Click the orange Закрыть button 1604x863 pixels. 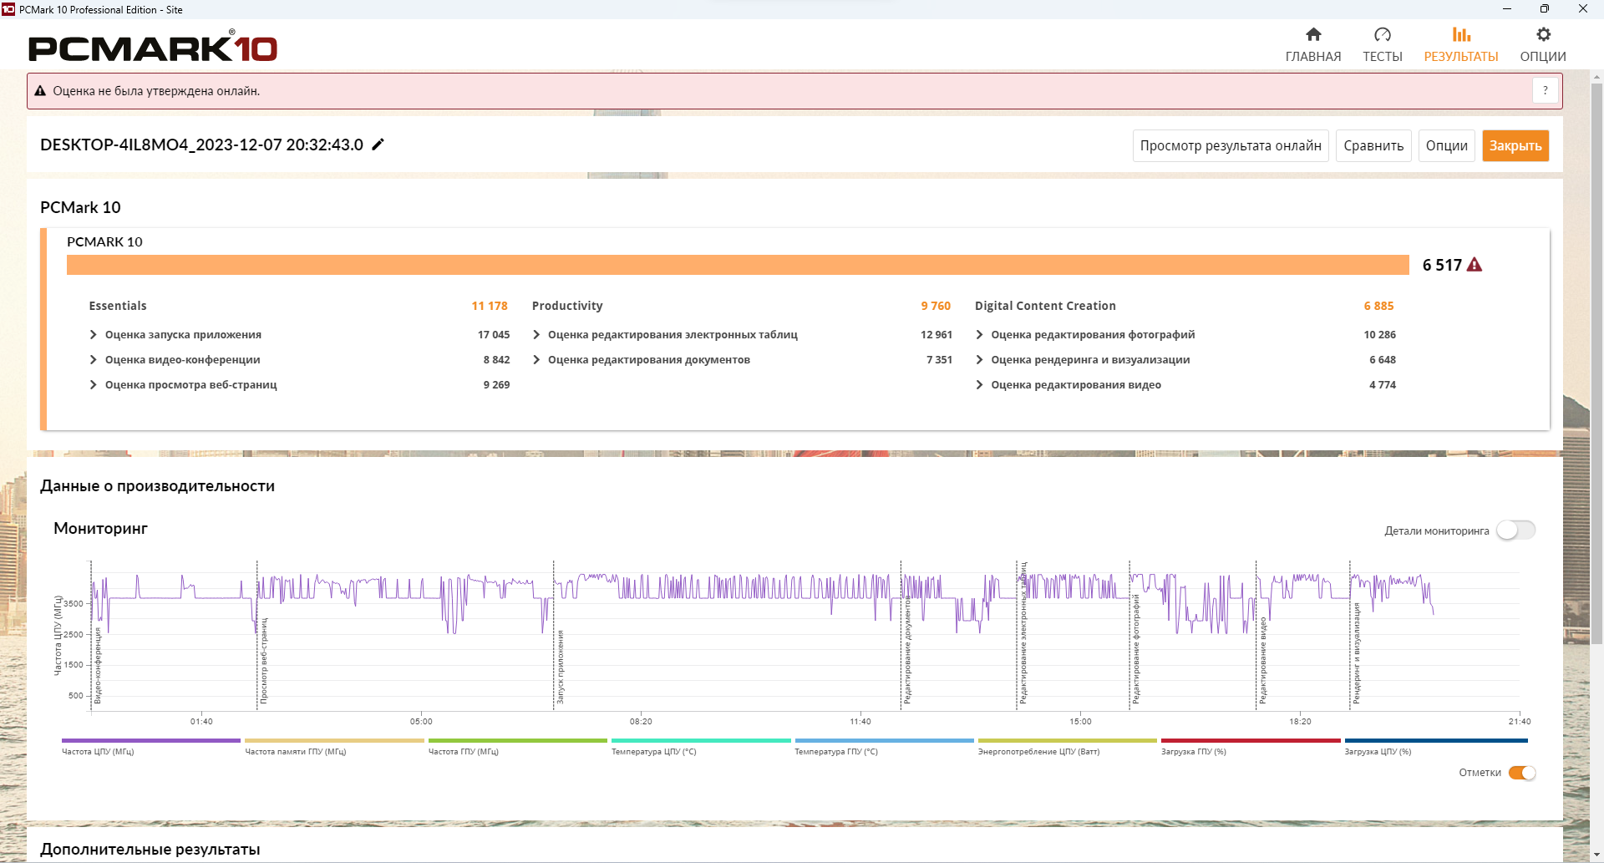click(x=1515, y=146)
